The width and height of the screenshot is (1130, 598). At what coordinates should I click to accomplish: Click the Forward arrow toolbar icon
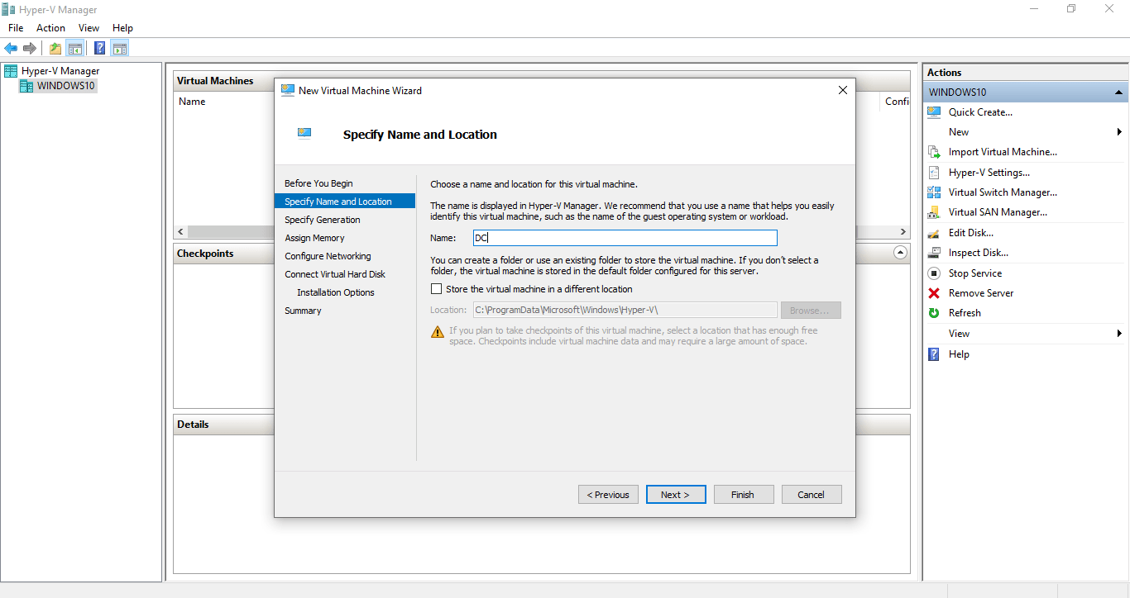pos(30,48)
